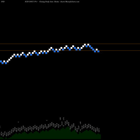Viewport: 140px width, 140px height.
Task: Select the lower orange horizontal level line
Action: tap(70, 51)
